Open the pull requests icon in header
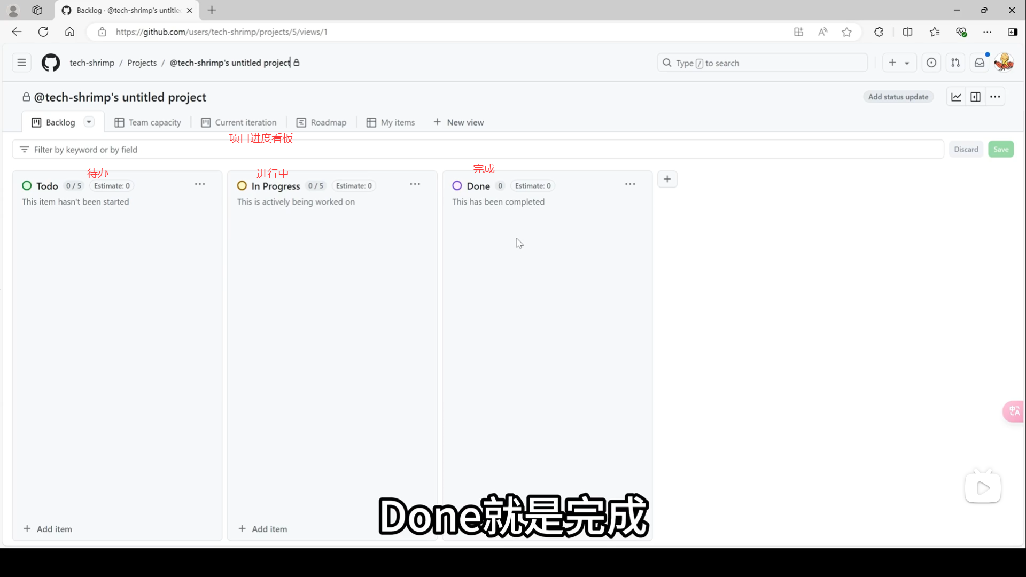 tap(955, 63)
